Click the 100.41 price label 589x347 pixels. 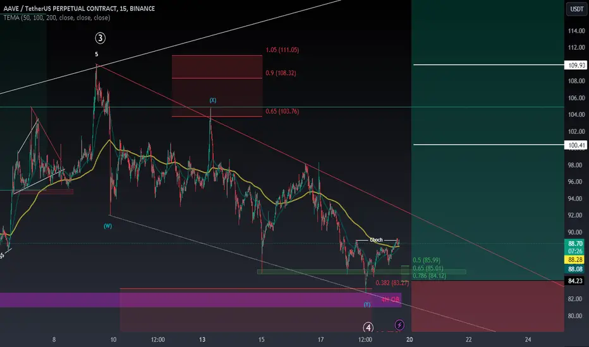(576, 145)
